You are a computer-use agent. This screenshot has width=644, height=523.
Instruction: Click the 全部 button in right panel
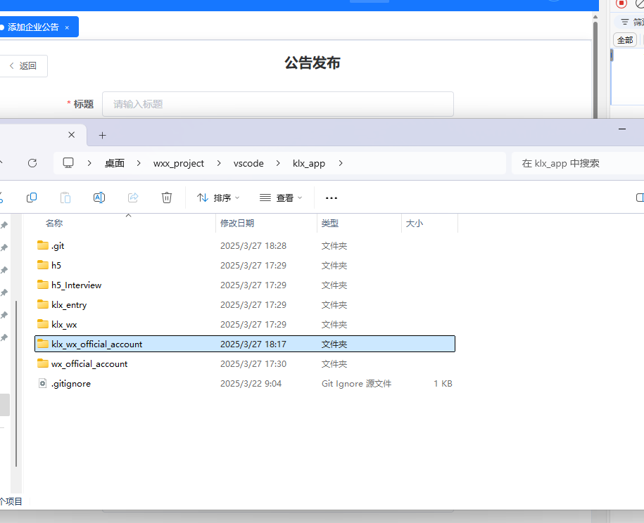pyautogui.click(x=624, y=40)
